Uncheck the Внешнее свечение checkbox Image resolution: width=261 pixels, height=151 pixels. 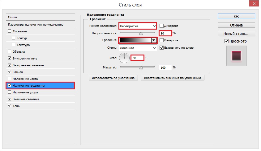click(10, 99)
